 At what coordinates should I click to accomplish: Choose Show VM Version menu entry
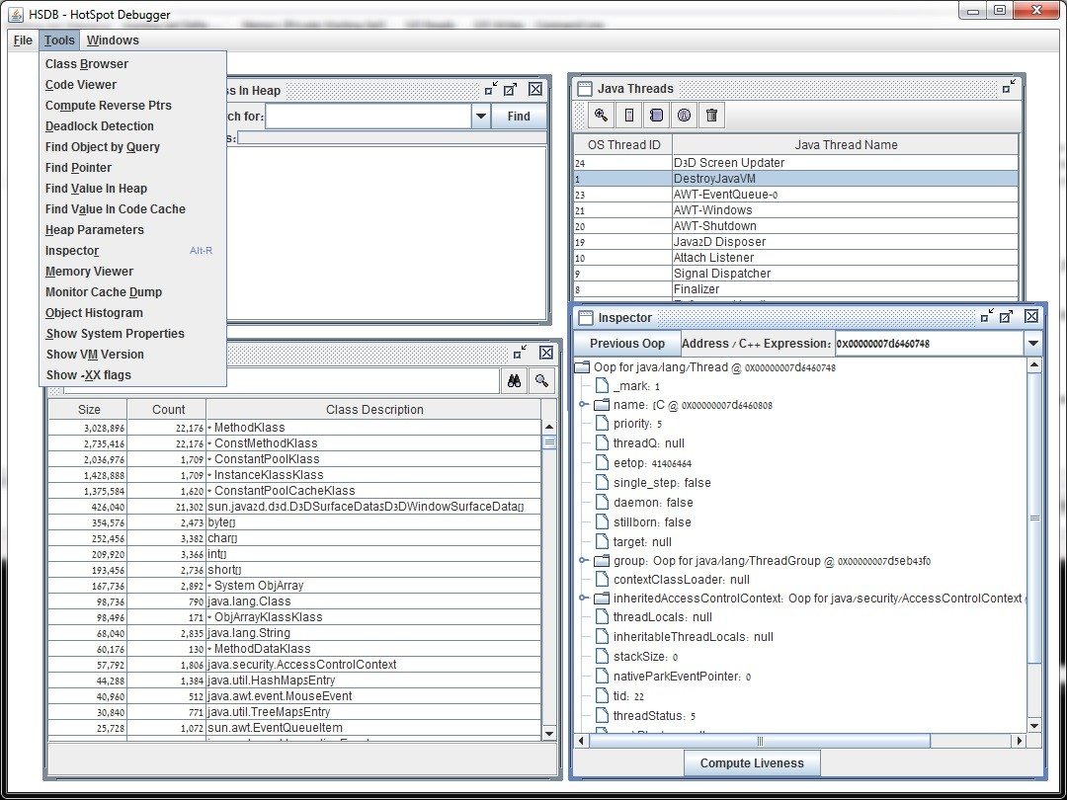pyautogui.click(x=132, y=355)
